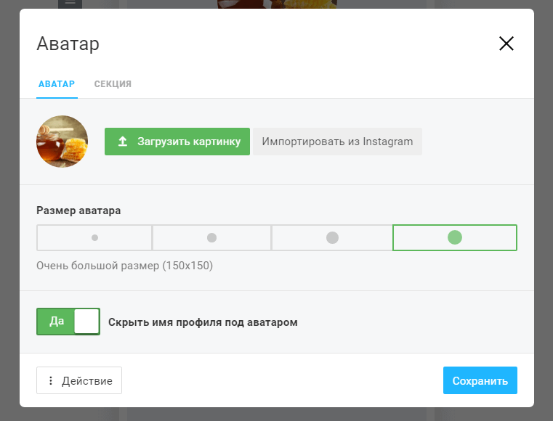Click the three-dot icon beside Действие
553x421 pixels.
pos(51,380)
